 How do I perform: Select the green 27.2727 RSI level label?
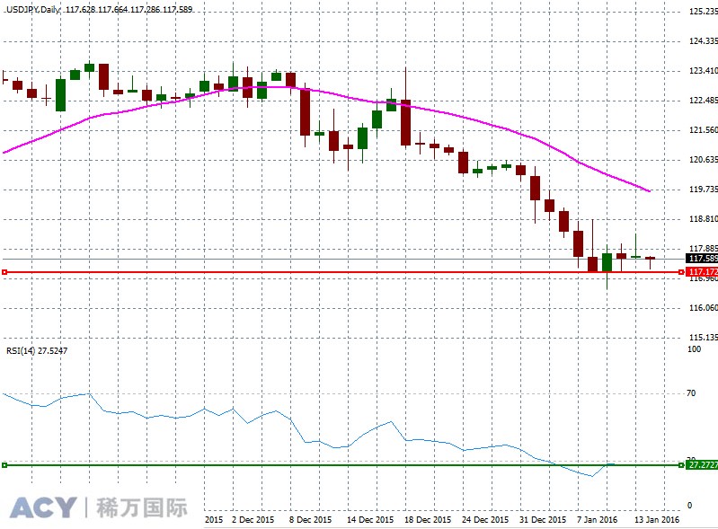click(x=702, y=465)
